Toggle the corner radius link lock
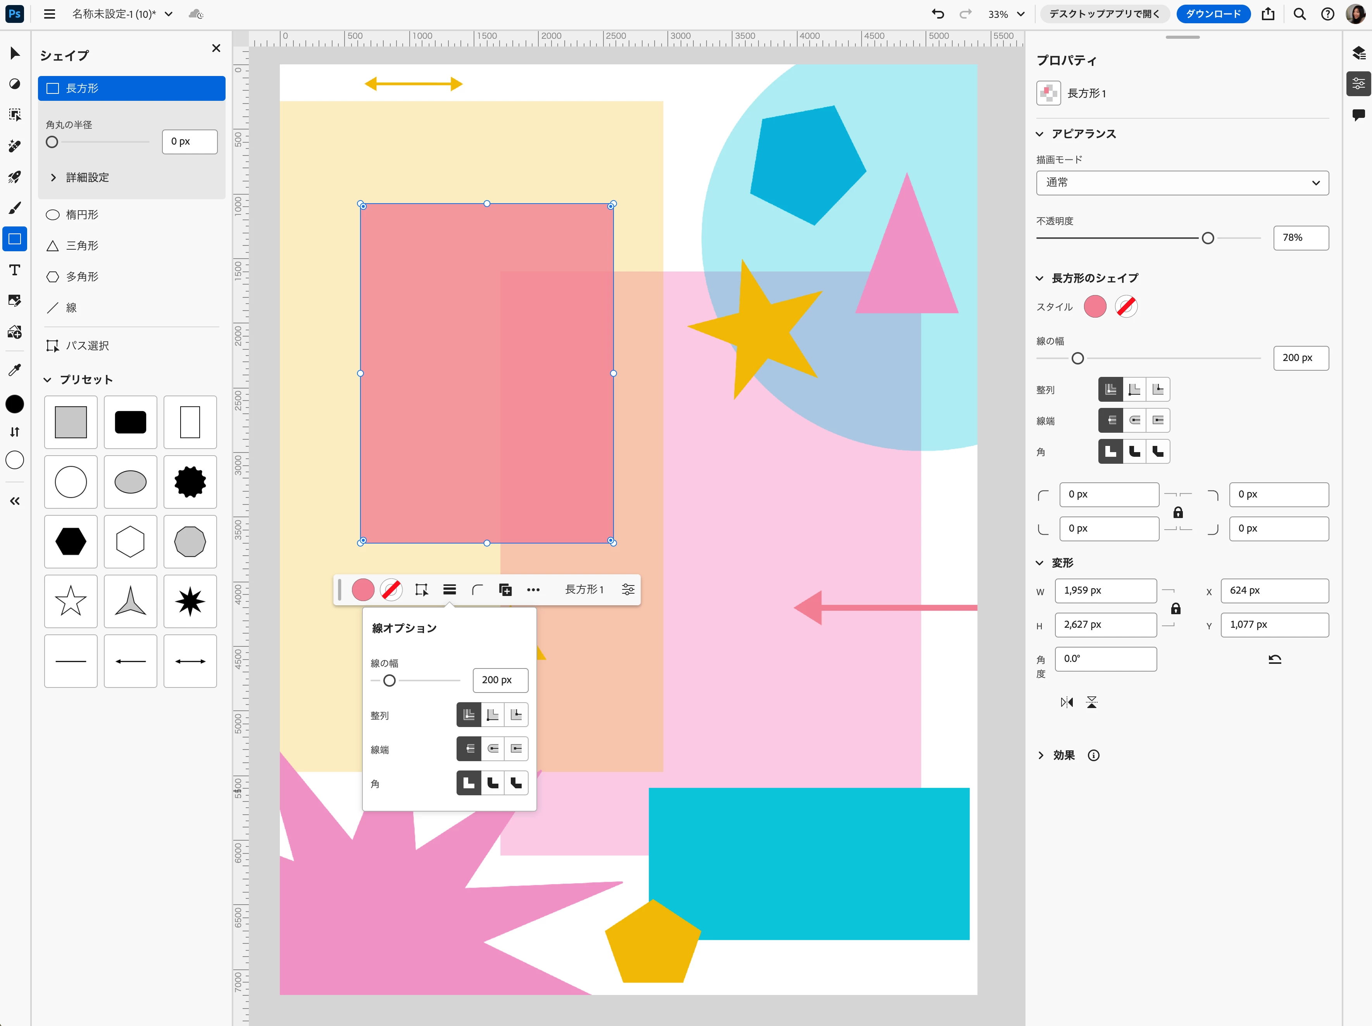The height and width of the screenshot is (1026, 1372). click(x=1178, y=513)
